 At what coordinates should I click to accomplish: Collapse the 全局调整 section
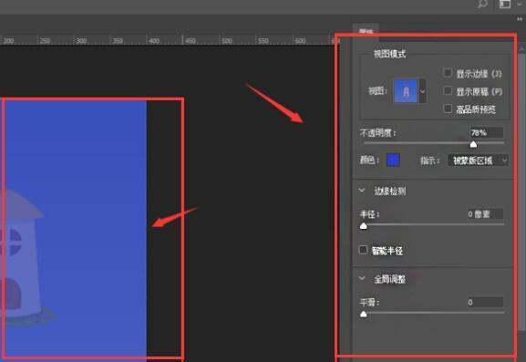(x=362, y=278)
